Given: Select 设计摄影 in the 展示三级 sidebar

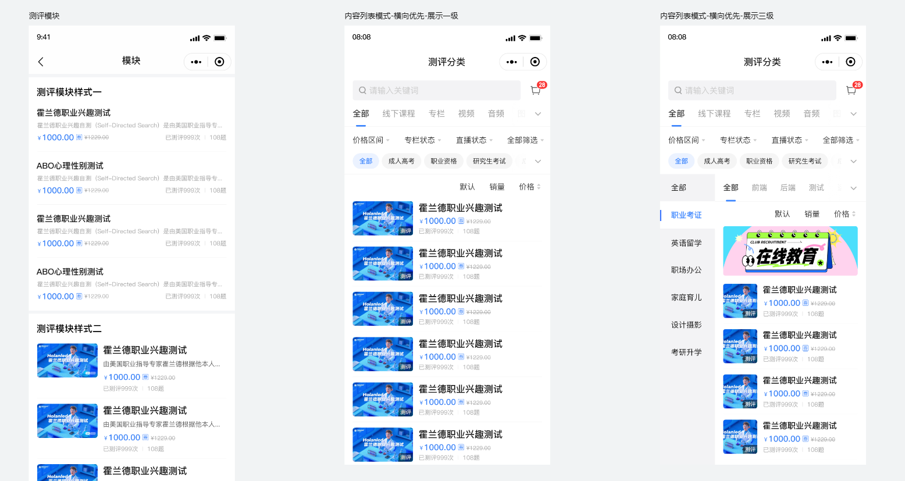Looking at the screenshot, I should coord(686,325).
